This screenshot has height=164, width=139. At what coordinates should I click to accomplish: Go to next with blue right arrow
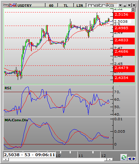(x=134, y=159)
